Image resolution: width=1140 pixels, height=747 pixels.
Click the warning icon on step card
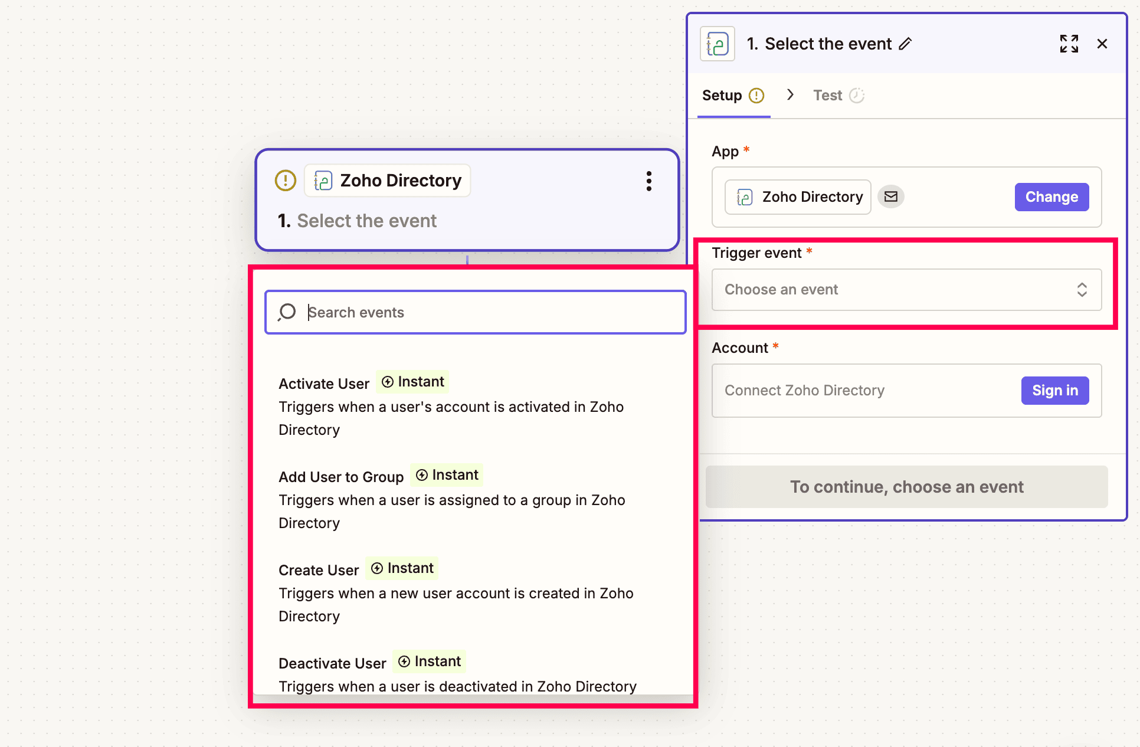click(x=286, y=181)
